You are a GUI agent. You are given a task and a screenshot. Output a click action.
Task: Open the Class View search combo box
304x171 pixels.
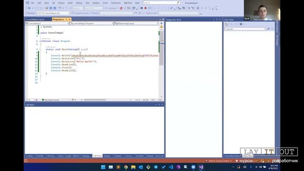[245, 29]
